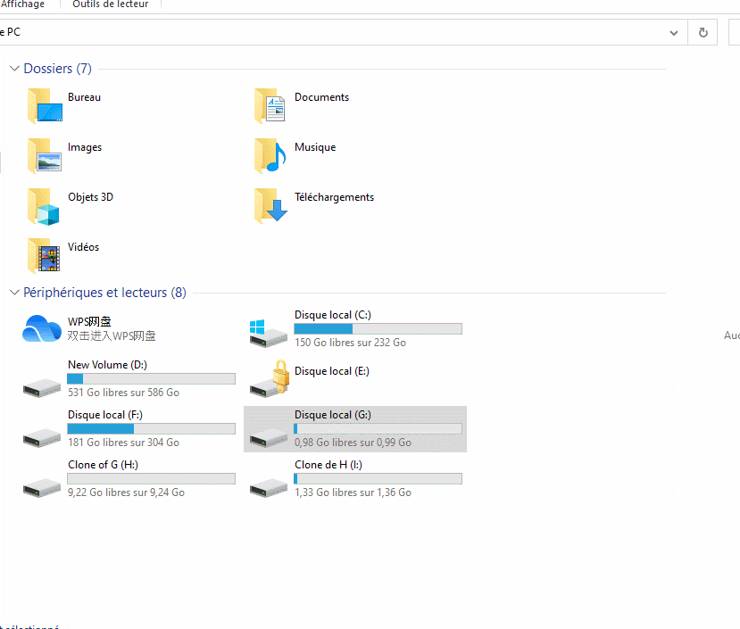
Task: Open the Téléchargements folder icon
Action: 270,206
